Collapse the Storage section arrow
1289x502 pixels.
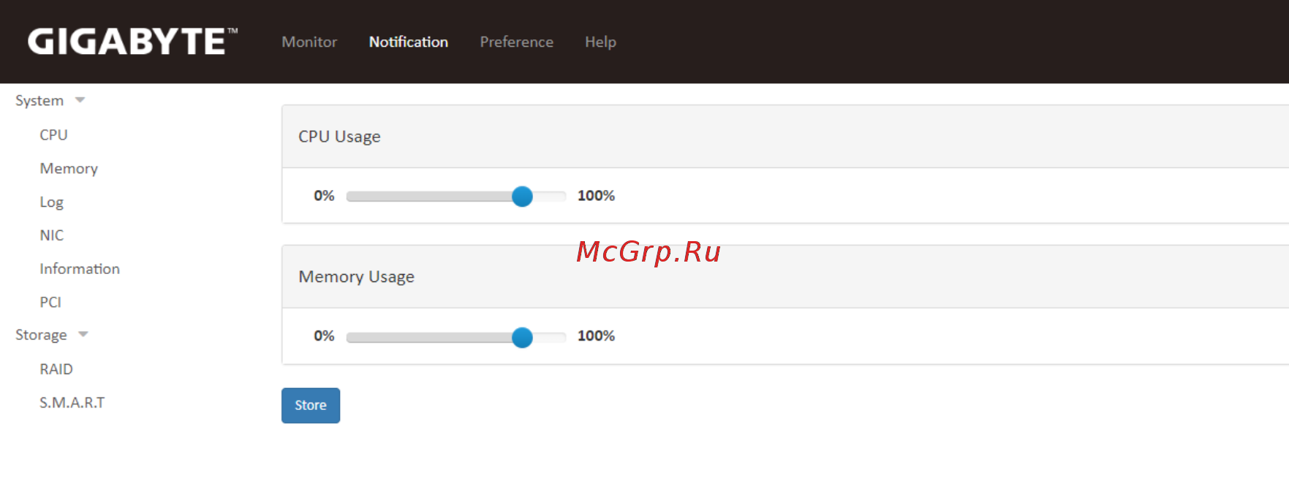point(83,335)
